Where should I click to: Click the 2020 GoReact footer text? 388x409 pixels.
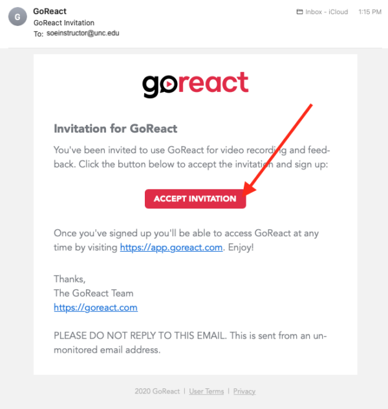tap(156, 391)
